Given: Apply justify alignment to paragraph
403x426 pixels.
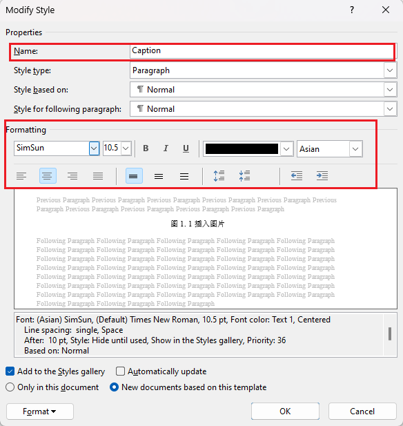Looking at the screenshot, I should point(98,176).
